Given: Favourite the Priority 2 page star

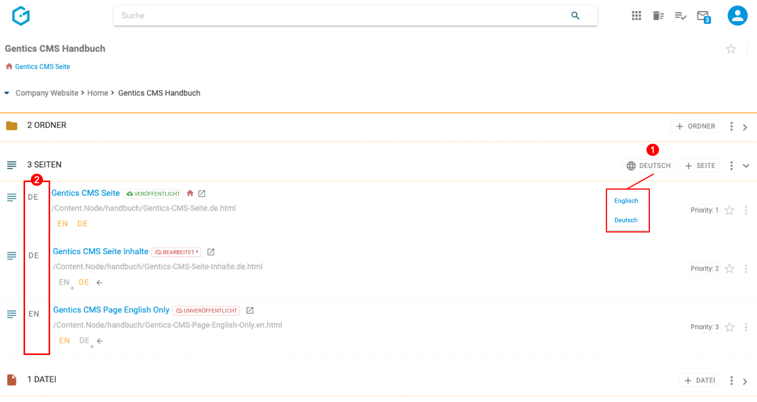Looking at the screenshot, I should [729, 269].
